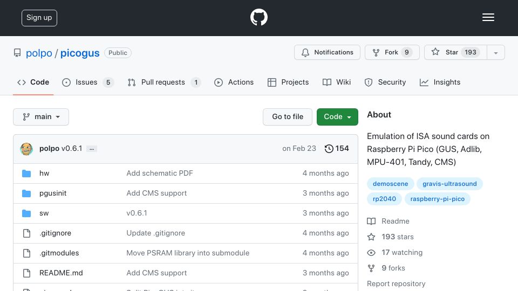The height and width of the screenshot is (291, 518).
Task: Open the Pull requests tab
Action: (164, 82)
